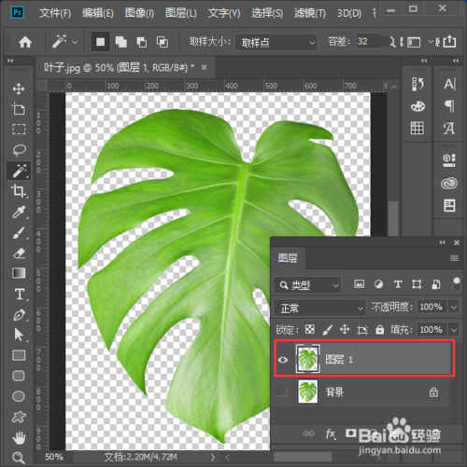Screen dimensions: 467x467
Task: Select the Rectangle shape tool
Action: point(19,355)
